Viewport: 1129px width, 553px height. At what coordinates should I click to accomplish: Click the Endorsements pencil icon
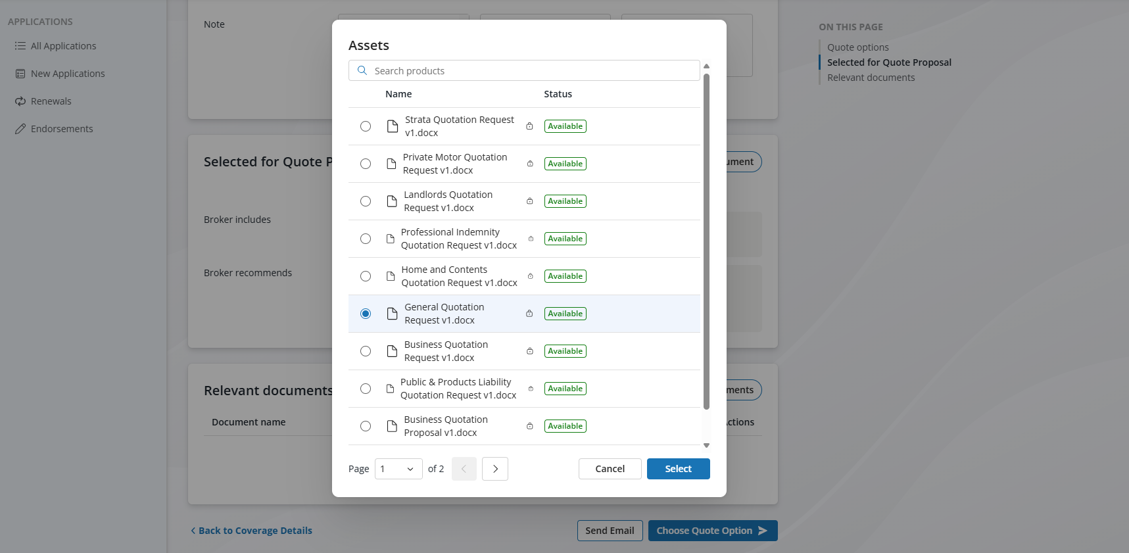pos(20,129)
